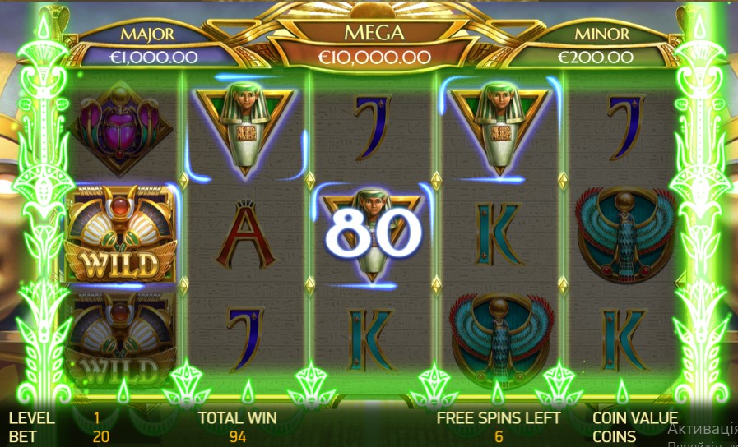Select the pharaoh symbol on reel two
The width and height of the screenshot is (738, 447).
244,129
